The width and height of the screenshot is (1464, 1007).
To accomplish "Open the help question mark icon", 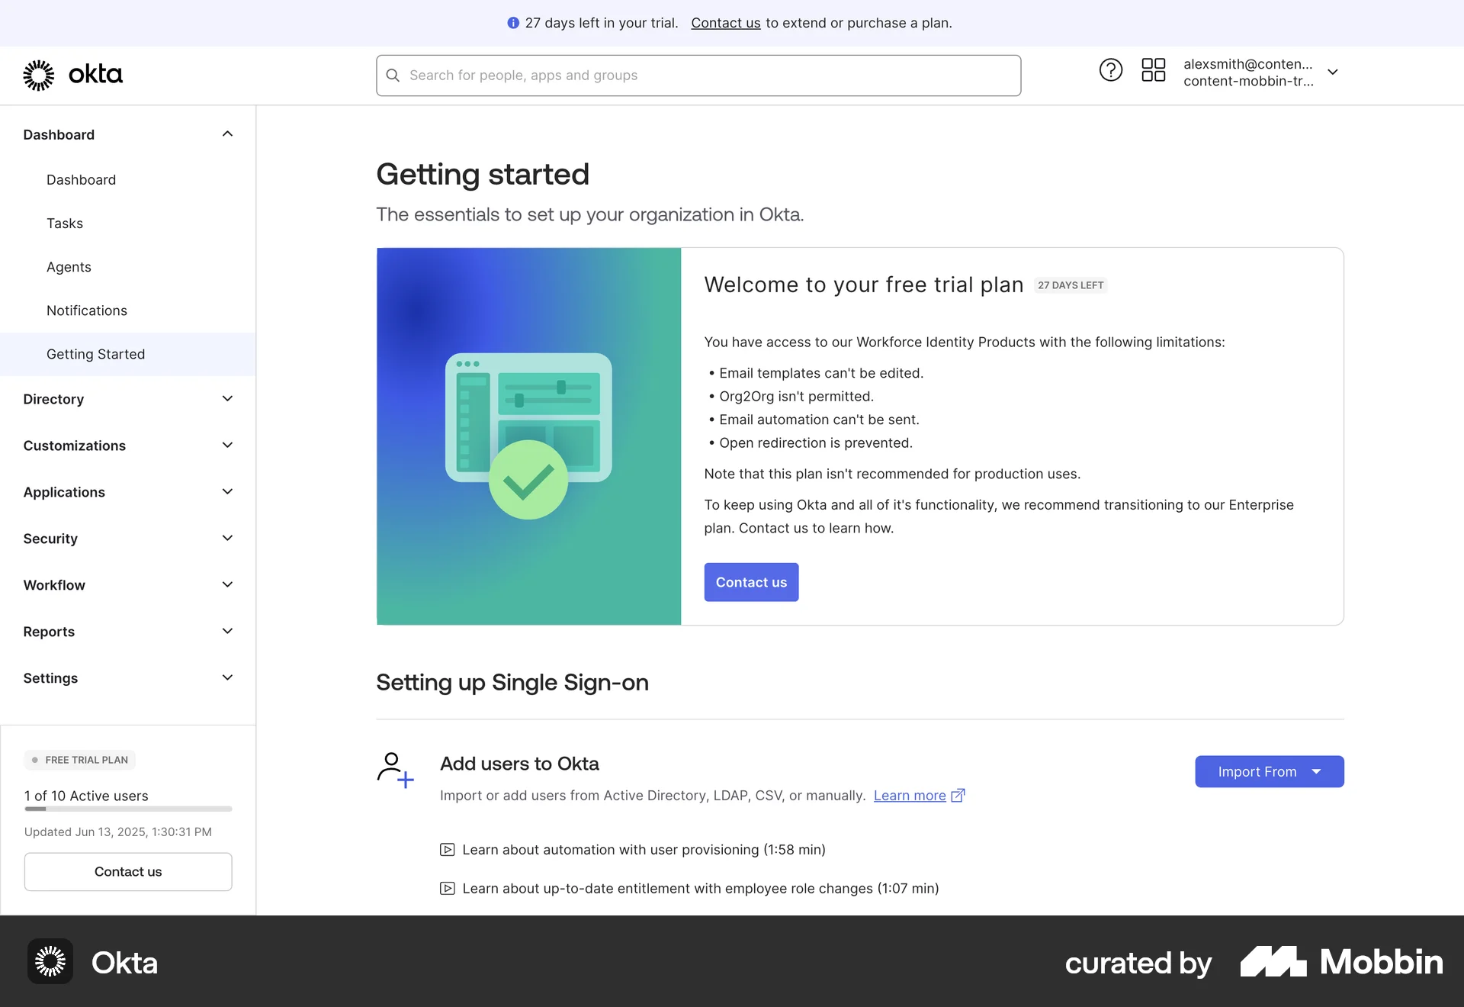I will [x=1110, y=69].
